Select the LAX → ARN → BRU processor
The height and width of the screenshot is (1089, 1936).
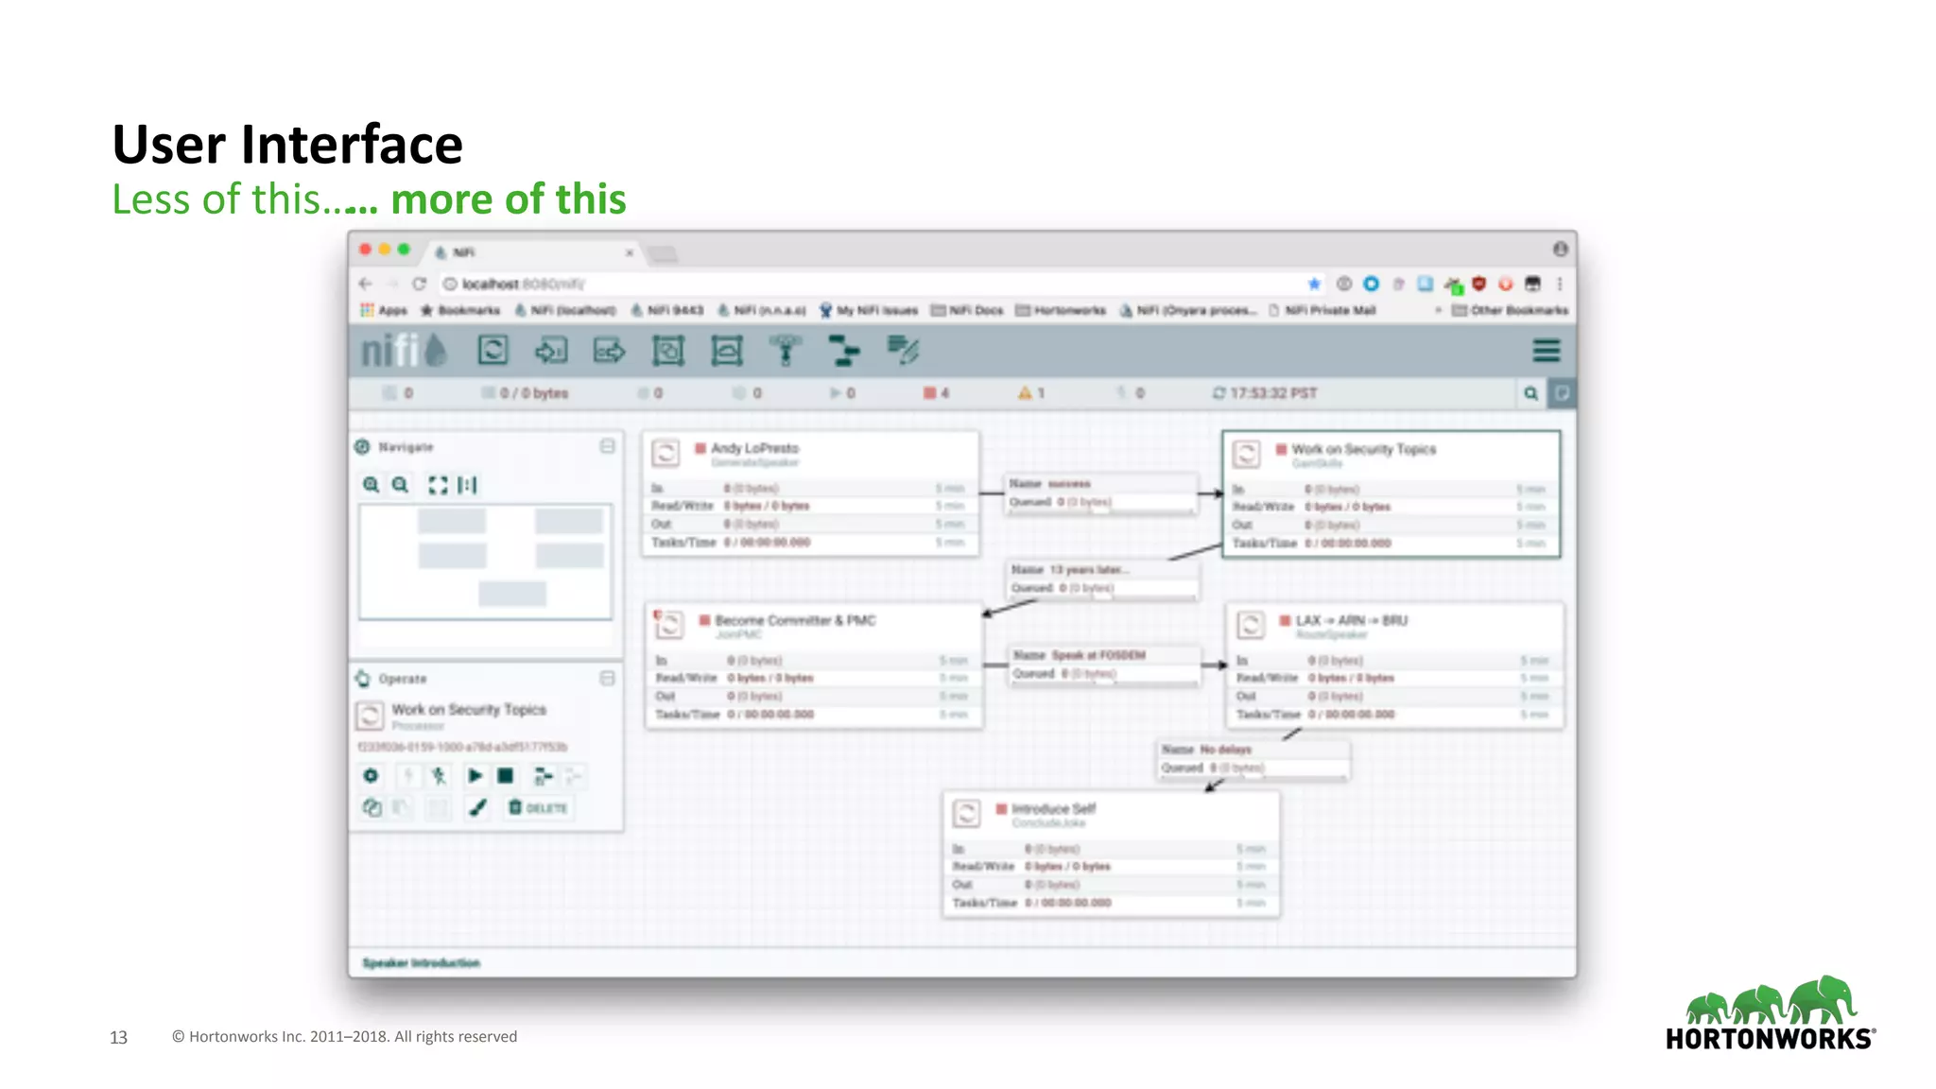pos(1394,665)
